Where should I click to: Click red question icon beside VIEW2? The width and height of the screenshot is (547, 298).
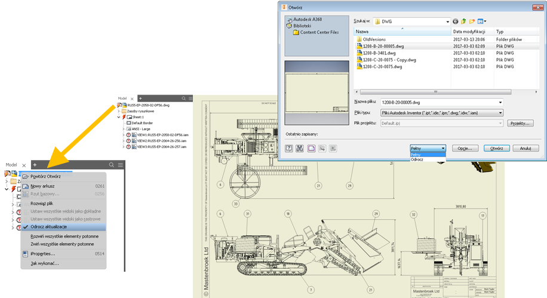[128, 141]
